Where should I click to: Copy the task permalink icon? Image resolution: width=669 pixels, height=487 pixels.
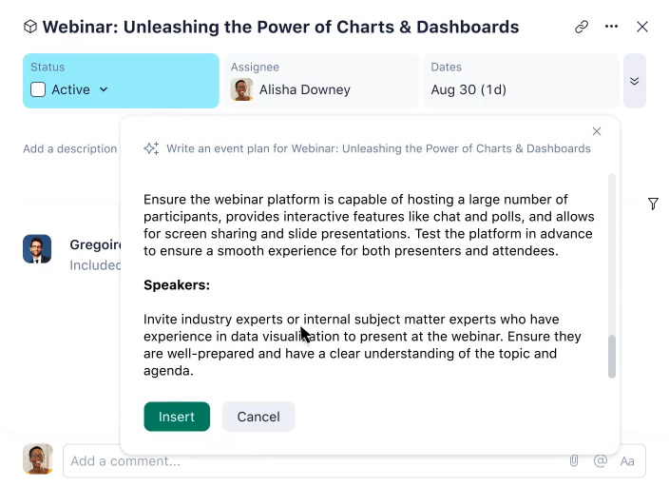(x=582, y=27)
